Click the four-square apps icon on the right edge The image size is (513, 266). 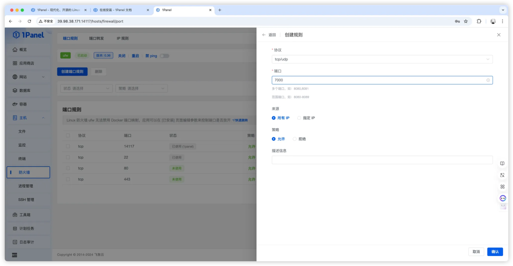[x=502, y=187]
